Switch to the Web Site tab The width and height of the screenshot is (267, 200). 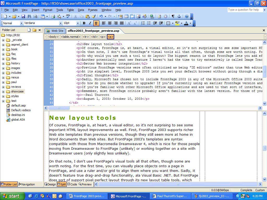coord(55,30)
